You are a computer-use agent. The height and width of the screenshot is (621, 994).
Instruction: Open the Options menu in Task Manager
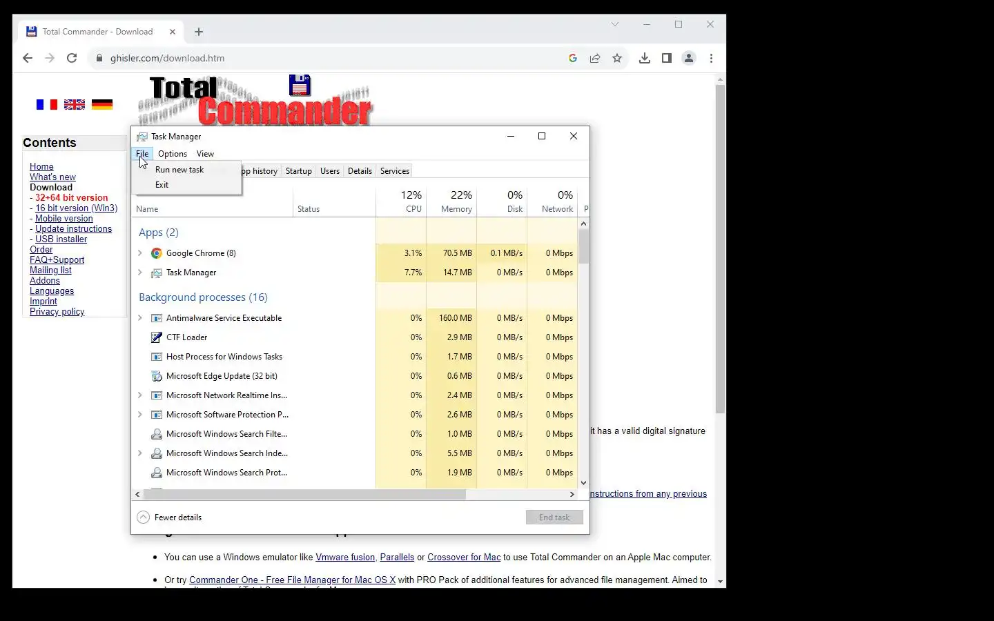173,154
